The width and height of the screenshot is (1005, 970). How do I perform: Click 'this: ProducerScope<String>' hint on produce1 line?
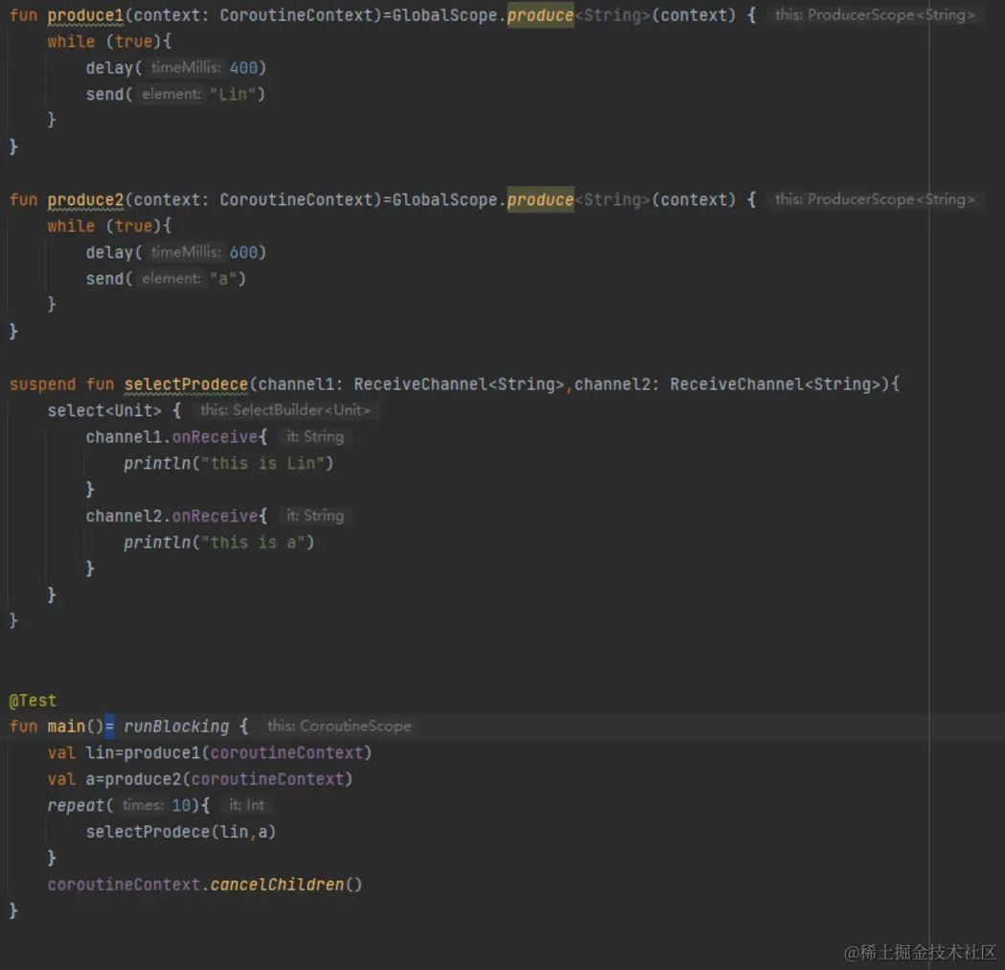point(875,14)
